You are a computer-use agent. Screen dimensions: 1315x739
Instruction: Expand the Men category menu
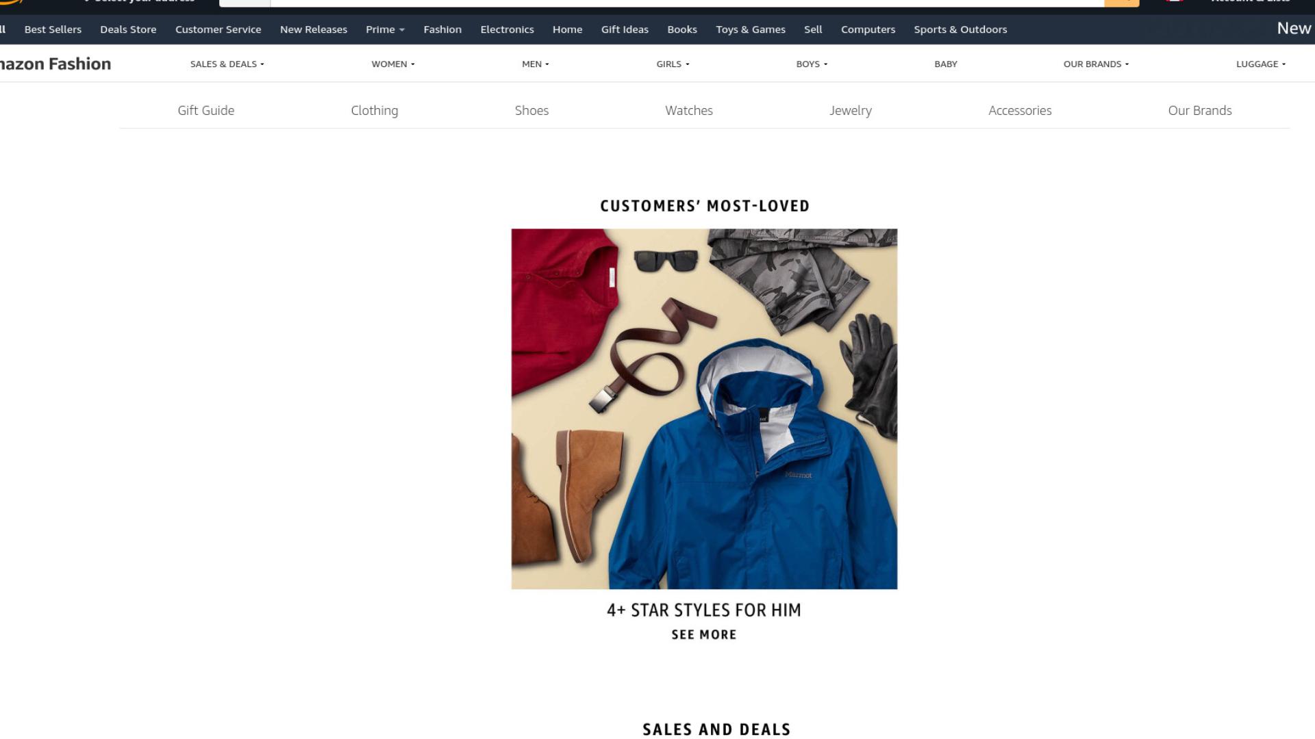coord(536,64)
